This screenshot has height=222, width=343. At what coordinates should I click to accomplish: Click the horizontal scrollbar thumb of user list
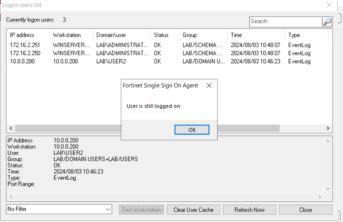pyautogui.click(x=147, y=128)
